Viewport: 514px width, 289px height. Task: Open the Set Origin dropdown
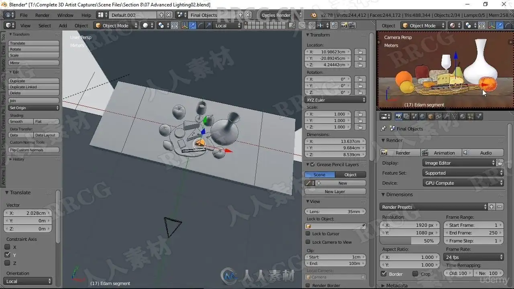(34, 108)
